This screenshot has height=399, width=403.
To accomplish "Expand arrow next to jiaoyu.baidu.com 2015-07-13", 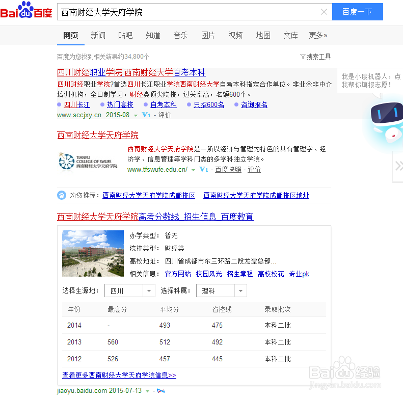I will (x=148, y=391).
